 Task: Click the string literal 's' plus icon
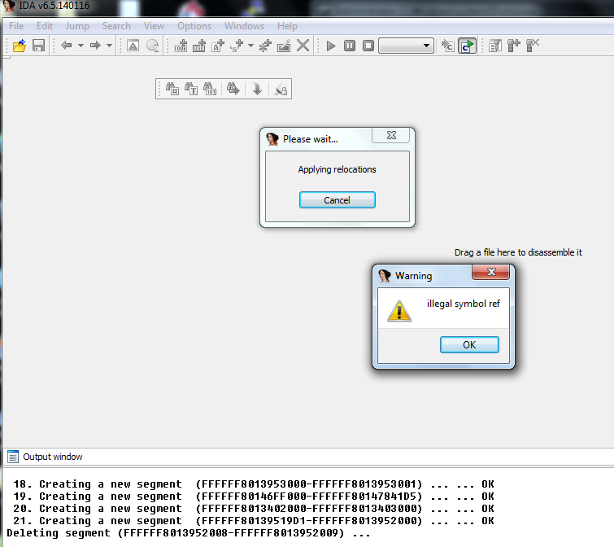click(237, 46)
